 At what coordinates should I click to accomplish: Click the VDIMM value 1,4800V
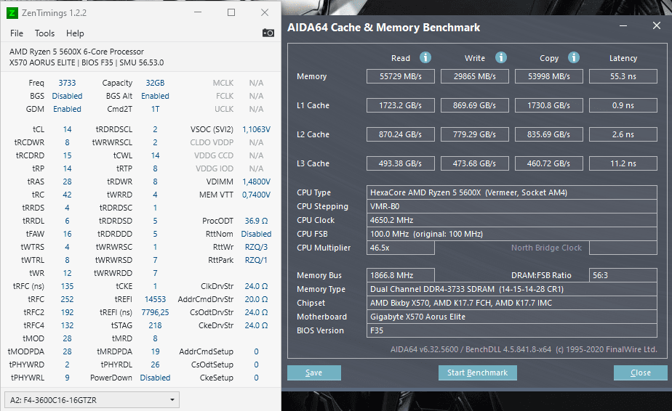(256, 182)
